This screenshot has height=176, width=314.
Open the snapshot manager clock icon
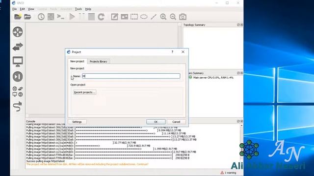click(x=41, y=17)
